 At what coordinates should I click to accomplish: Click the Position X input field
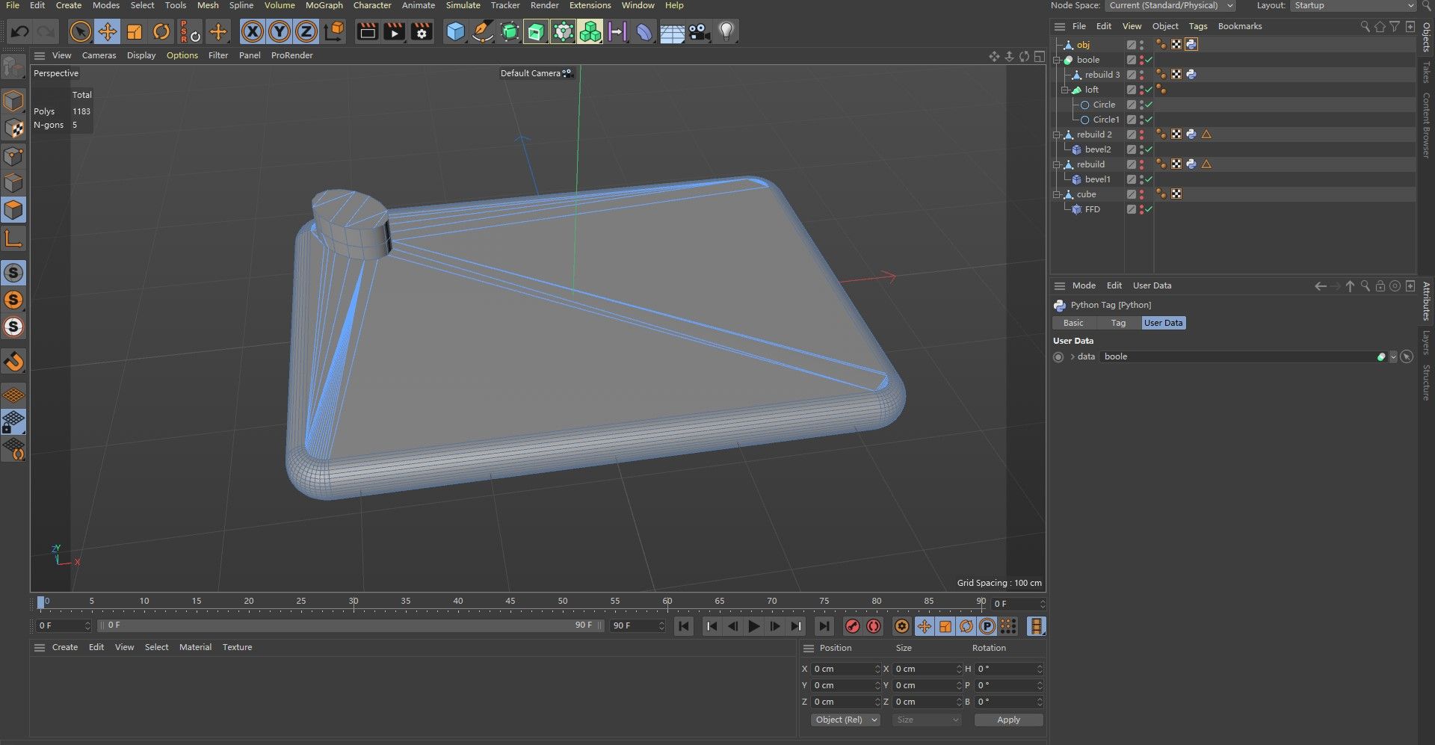click(x=845, y=669)
